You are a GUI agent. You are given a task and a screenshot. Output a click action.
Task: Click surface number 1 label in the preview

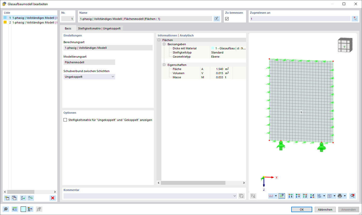pyautogui.click(x=301, y=112)
